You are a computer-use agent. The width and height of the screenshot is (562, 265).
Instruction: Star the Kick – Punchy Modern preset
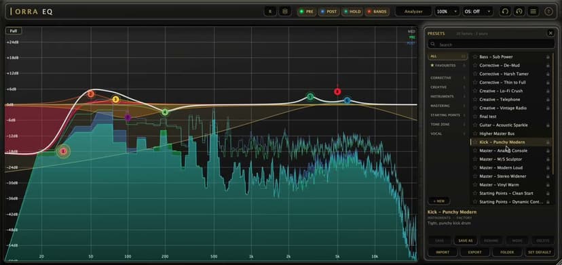475,142
